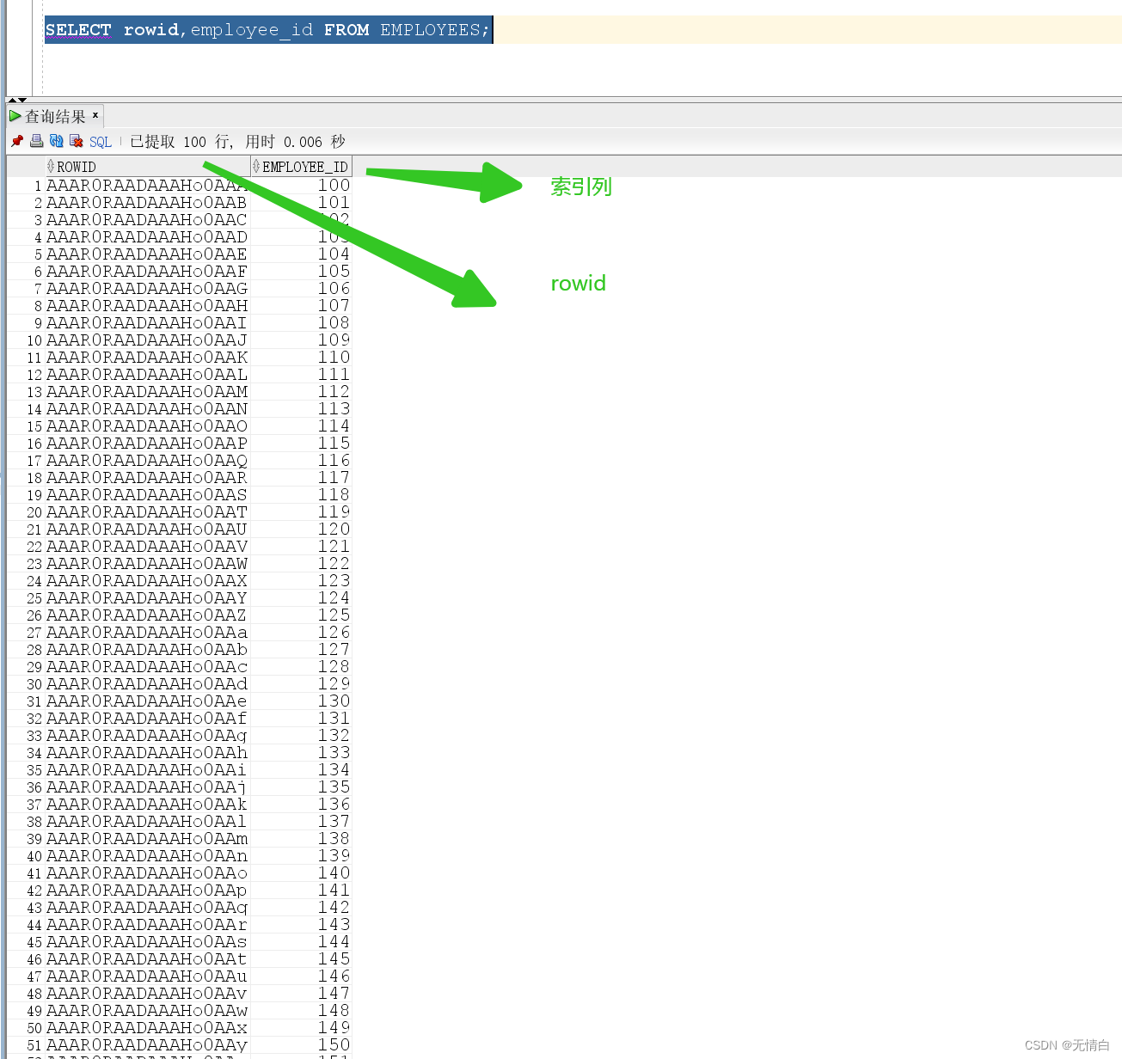Click the refresh icon in results toolbar
The image size is (1122, 1059).
(56, 141)
